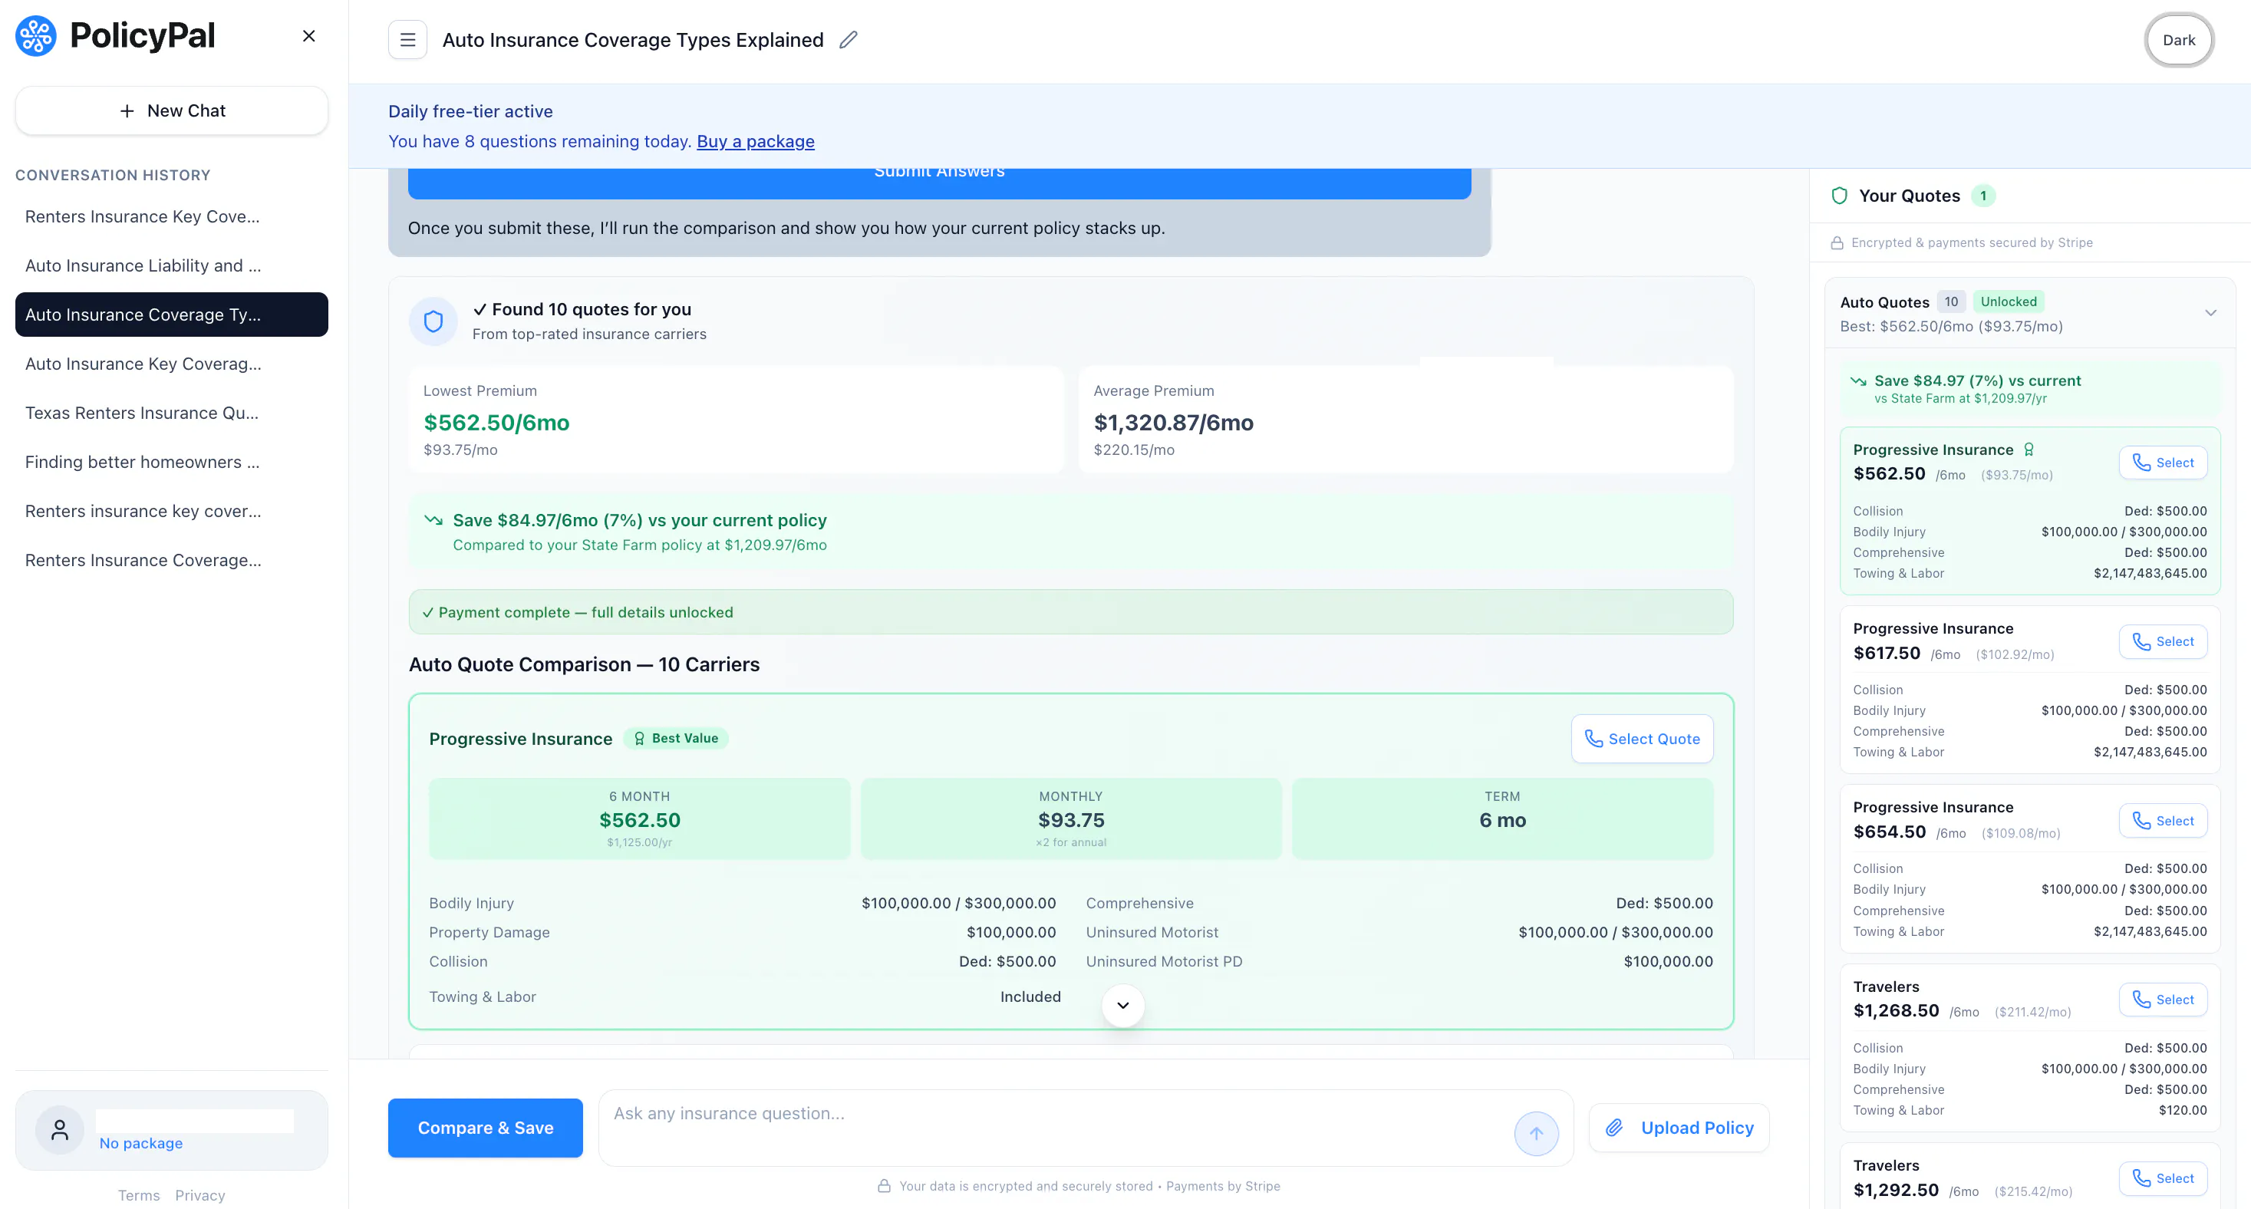The width and height of the screenshot is (2251, 1209).
Task: Click the Lowest Premium $562.50/6mo value
Action: tap(496, 423)
